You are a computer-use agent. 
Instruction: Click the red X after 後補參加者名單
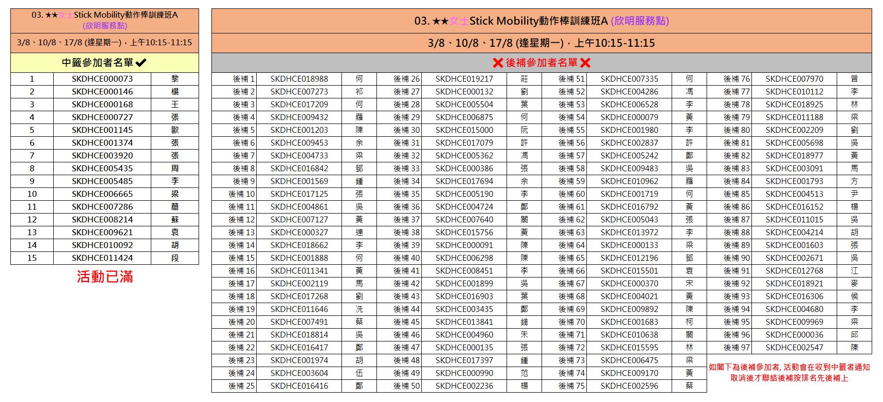click(585, 63)
